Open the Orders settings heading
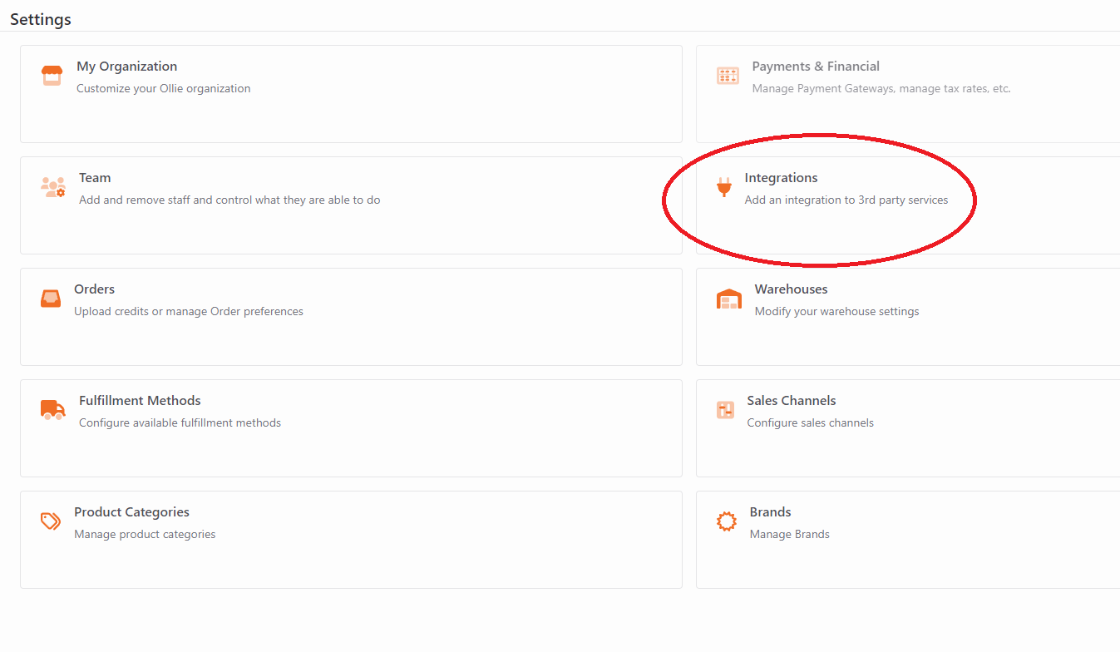Image resolution: width=1120 pixels, height=652 pixels. click(94, 289)
